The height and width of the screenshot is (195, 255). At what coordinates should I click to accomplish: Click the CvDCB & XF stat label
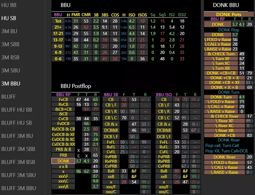tap(63, 135)
